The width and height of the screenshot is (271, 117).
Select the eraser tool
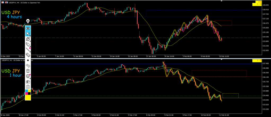tap(28, 55)
